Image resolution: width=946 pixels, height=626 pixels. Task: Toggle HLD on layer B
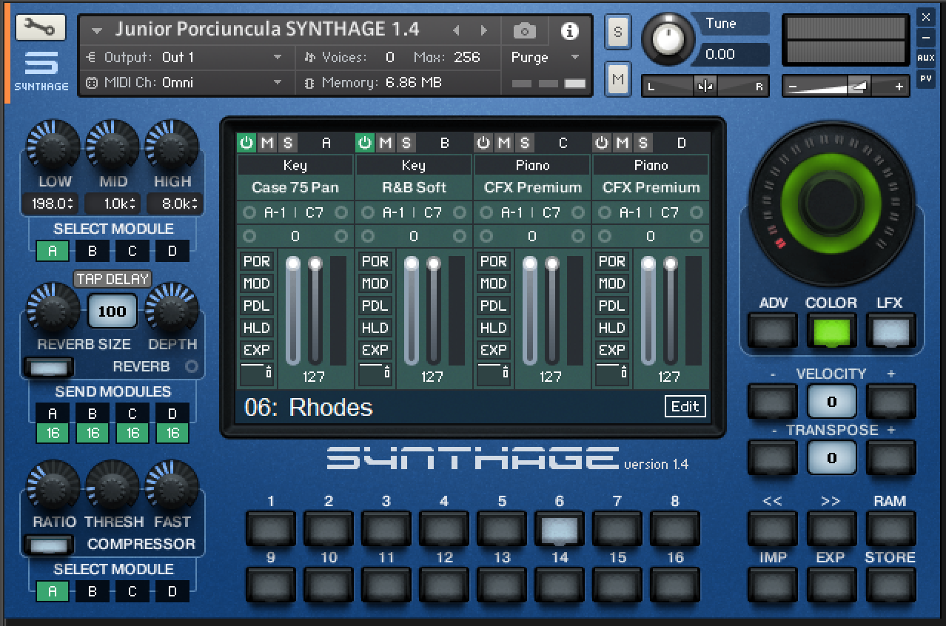point(375,328)
